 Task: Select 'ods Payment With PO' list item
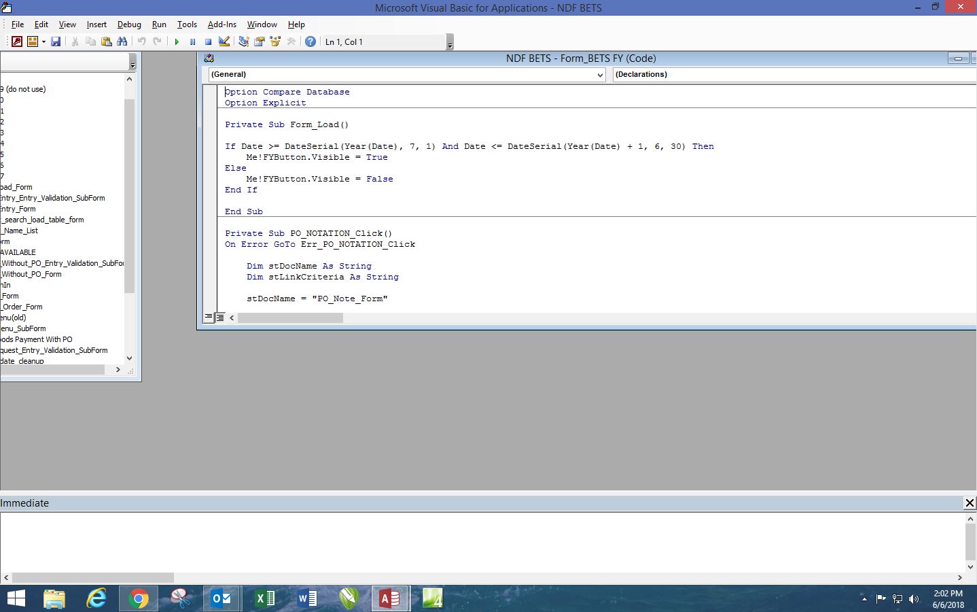[x=36, y=339]
